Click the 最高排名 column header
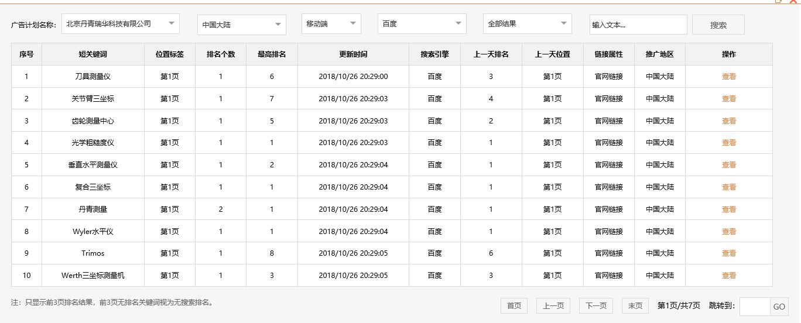The image size is (801, 323). 272,54
